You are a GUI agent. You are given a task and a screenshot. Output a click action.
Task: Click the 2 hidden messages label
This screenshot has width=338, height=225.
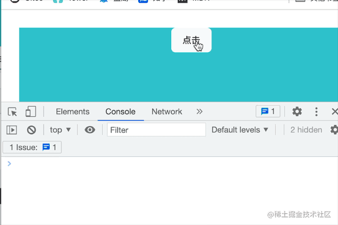tap(306, 130)
